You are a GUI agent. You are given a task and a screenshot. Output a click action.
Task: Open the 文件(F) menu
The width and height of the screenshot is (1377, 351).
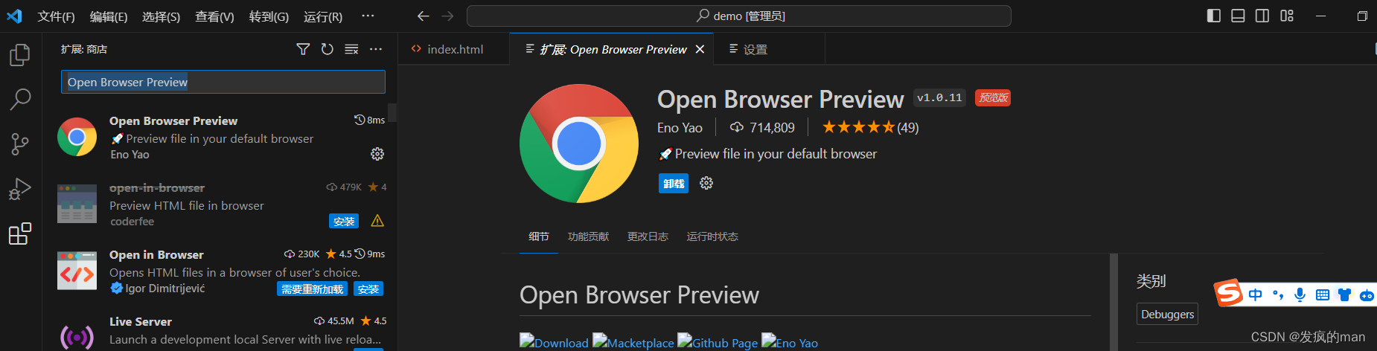click(56, 16)
